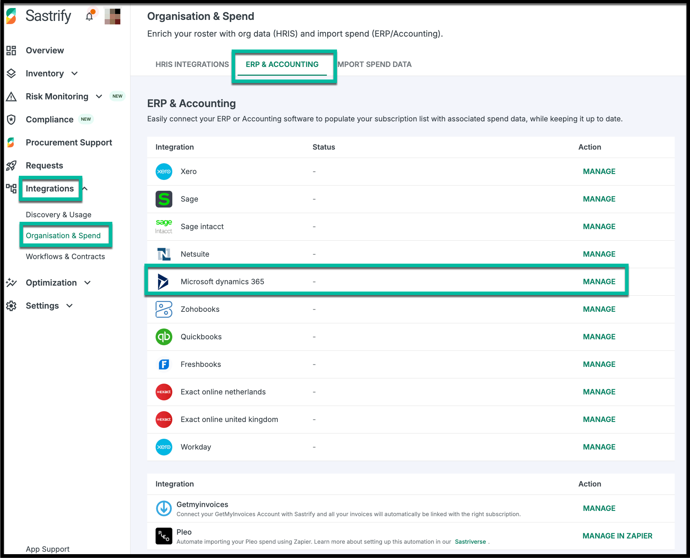Image resolution: width=690 pixels, height=558 pixels.
Task: Manage the Zohobooks integration
Action: click(x=599, y=309)
